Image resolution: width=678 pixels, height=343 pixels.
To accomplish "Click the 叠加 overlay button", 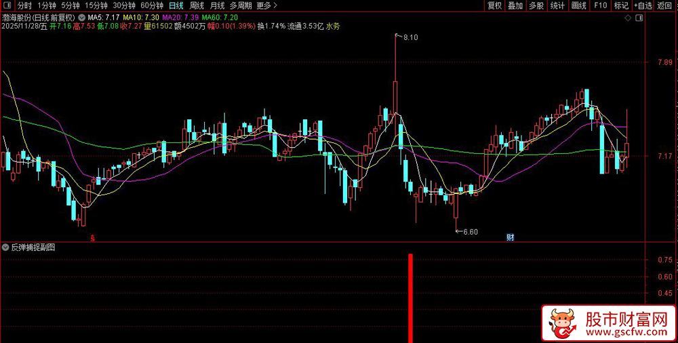I will point(515,5).
